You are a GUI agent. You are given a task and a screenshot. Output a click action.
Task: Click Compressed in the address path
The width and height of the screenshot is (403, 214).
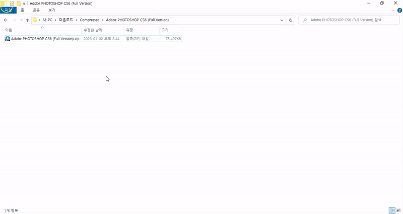90,20
